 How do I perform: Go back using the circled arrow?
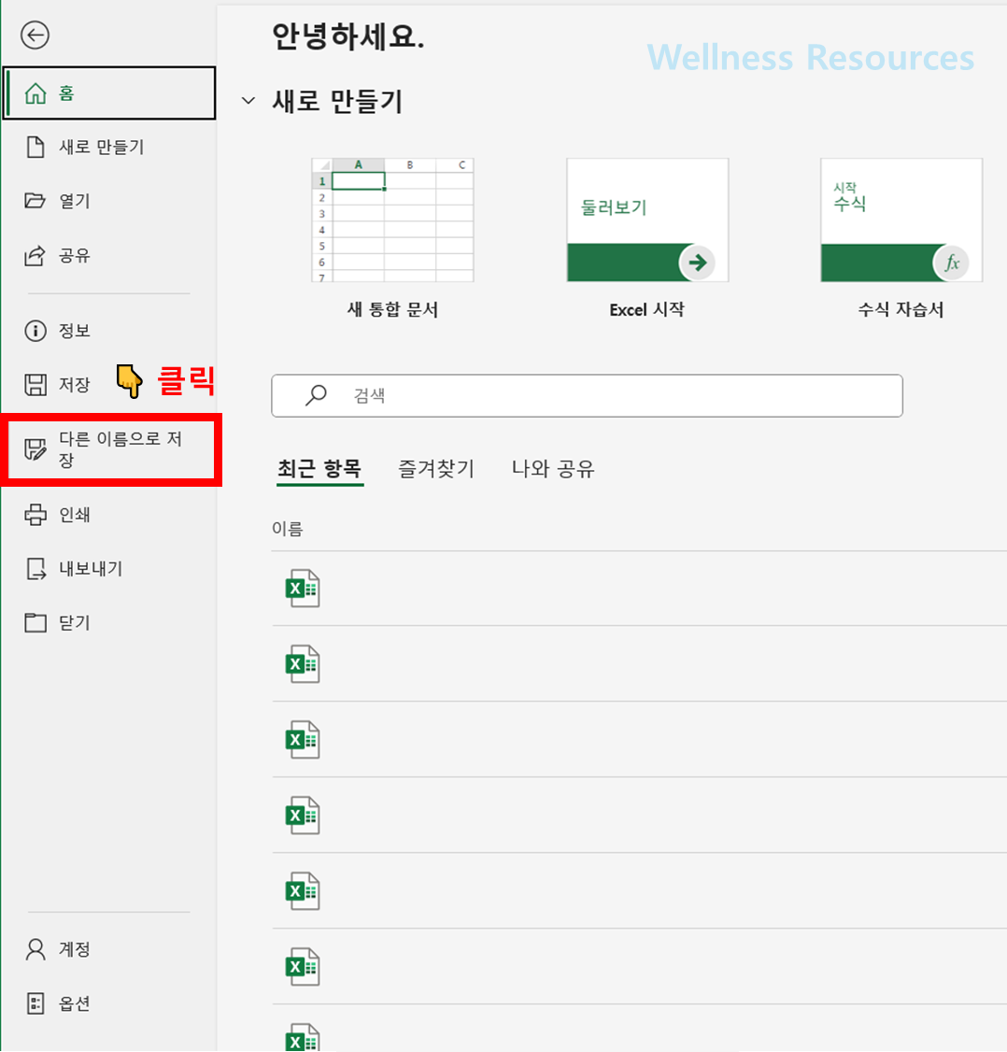(x=35, y=35)
